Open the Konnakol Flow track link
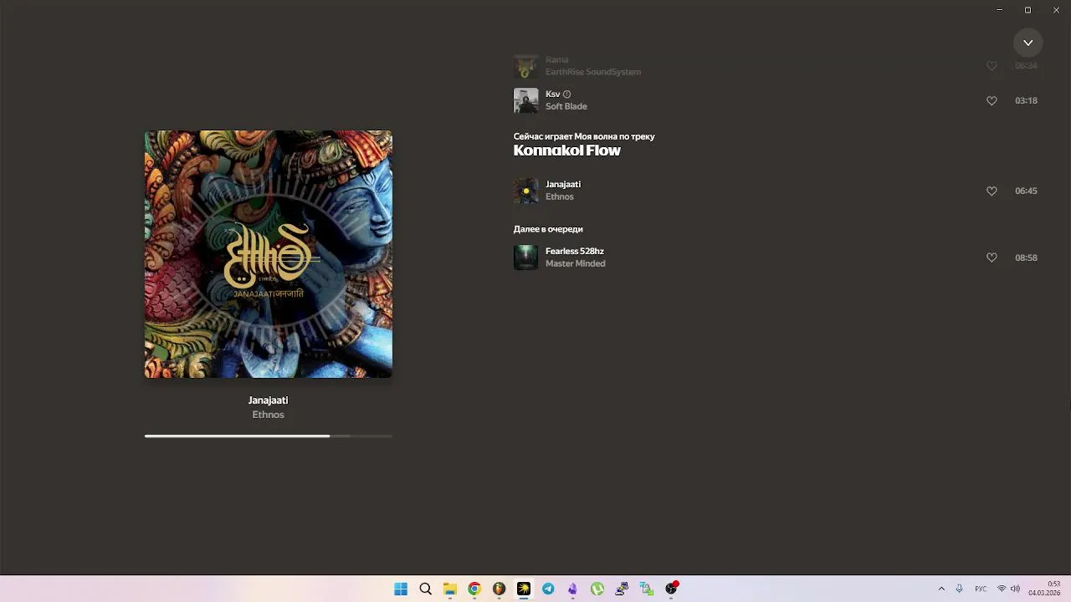Image resolution: width=1071 pixels, height=602 pixels. coord(566,150)
